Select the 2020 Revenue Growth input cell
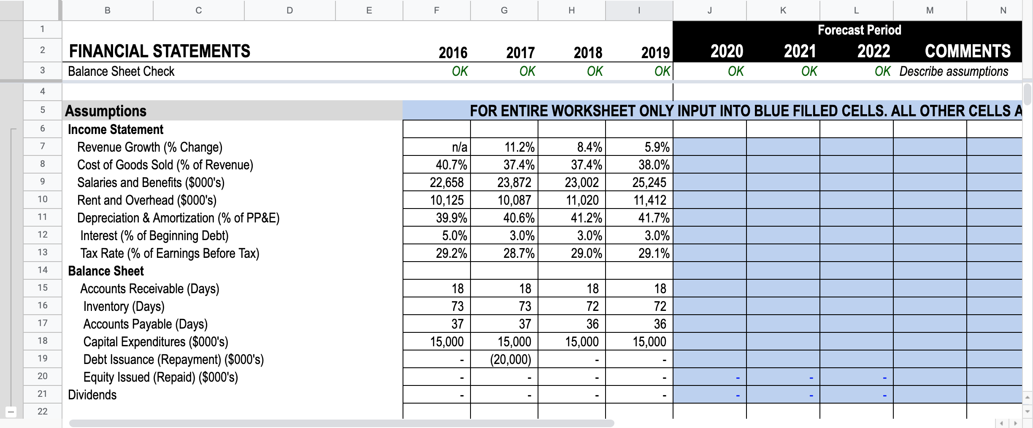This screenshot has width=1033, height=428. (x=710, y=147)
